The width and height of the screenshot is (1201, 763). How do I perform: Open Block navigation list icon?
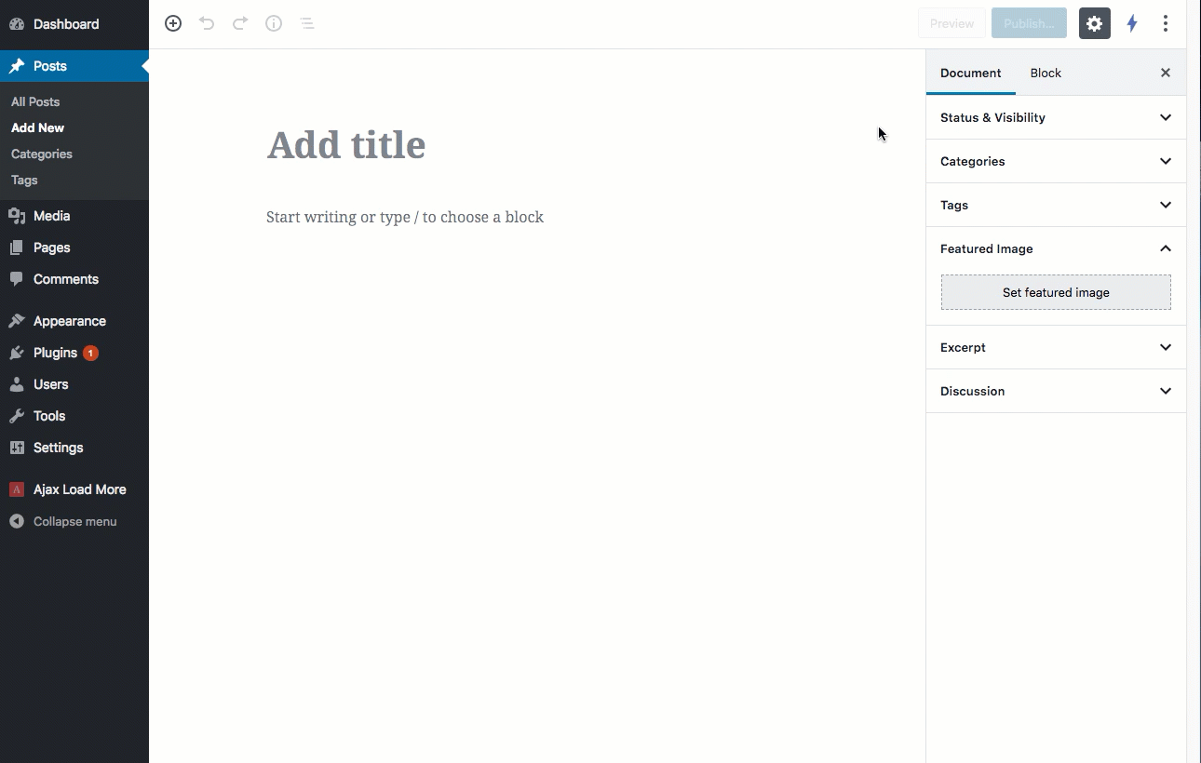click(307, 23)
